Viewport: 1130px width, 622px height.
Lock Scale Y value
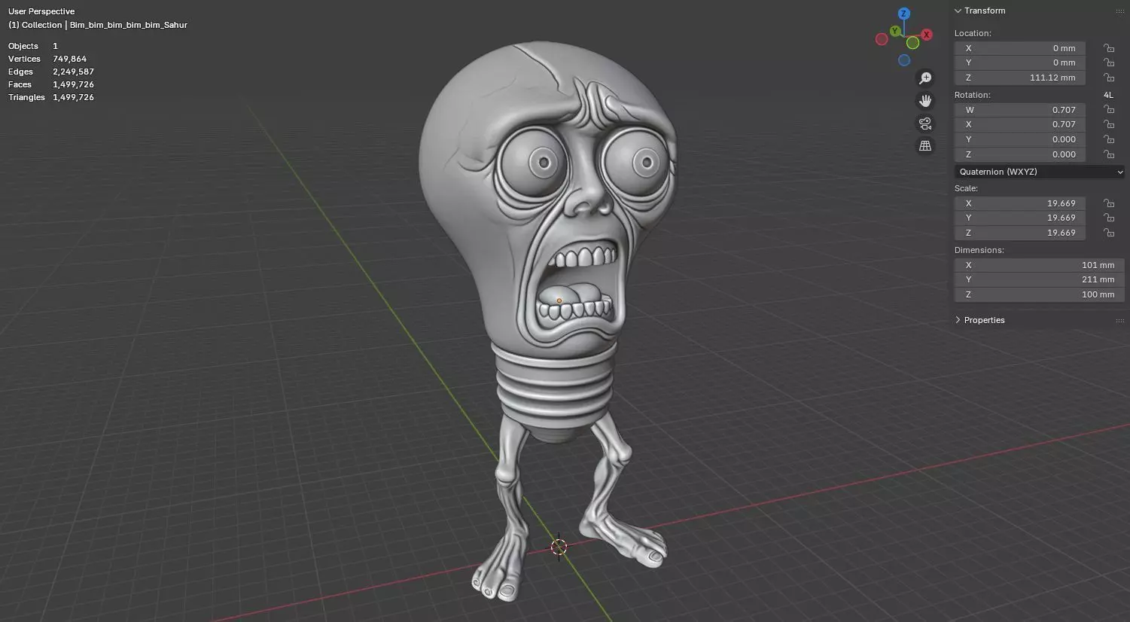(1109, 218)
